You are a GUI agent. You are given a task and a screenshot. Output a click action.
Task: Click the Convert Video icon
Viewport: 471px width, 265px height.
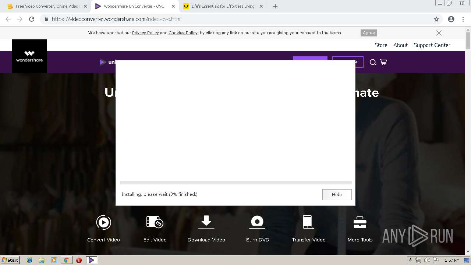103,222
